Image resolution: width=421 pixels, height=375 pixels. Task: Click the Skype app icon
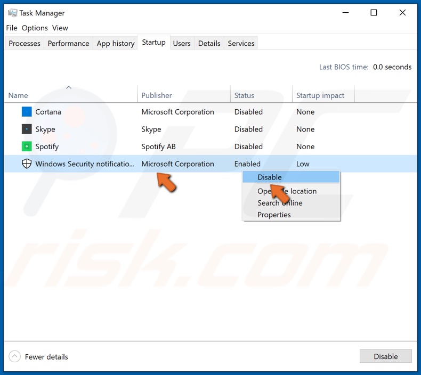click(27, 129)
